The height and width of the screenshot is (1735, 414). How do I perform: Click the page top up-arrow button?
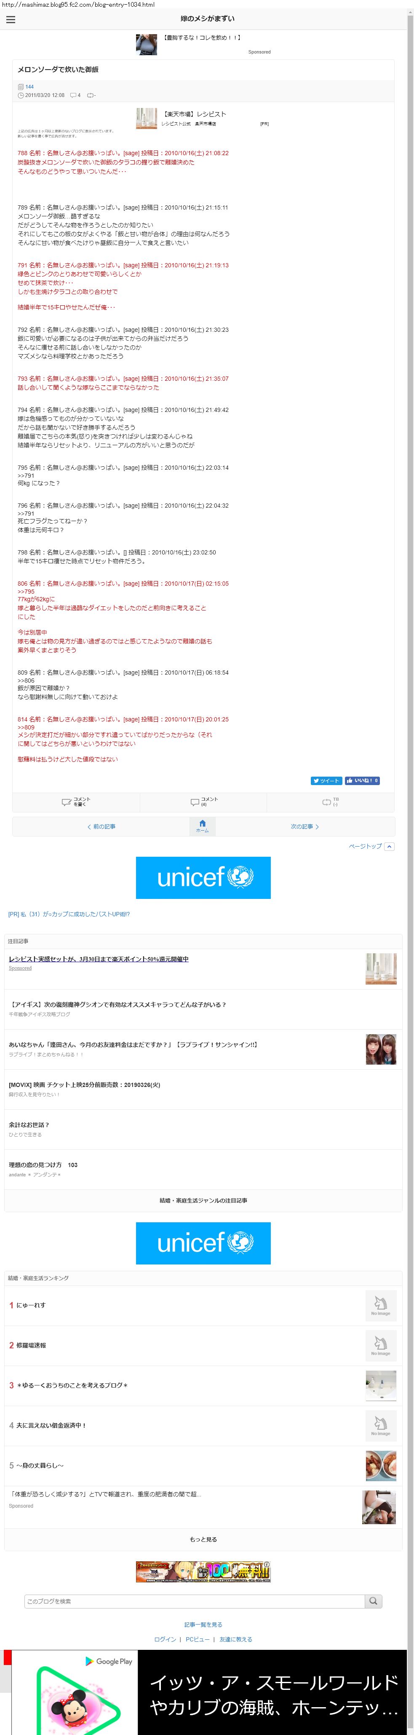click(389, 847)
